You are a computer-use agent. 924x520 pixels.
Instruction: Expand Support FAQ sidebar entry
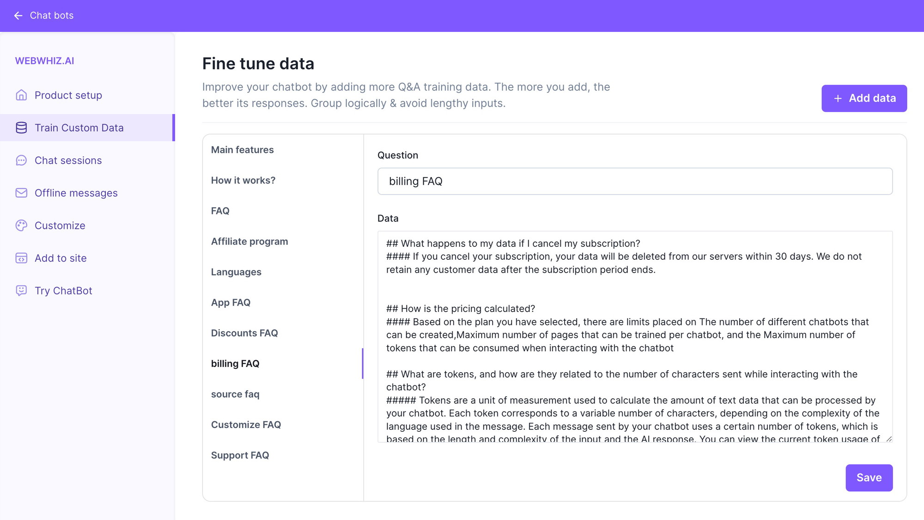(240, 455)
